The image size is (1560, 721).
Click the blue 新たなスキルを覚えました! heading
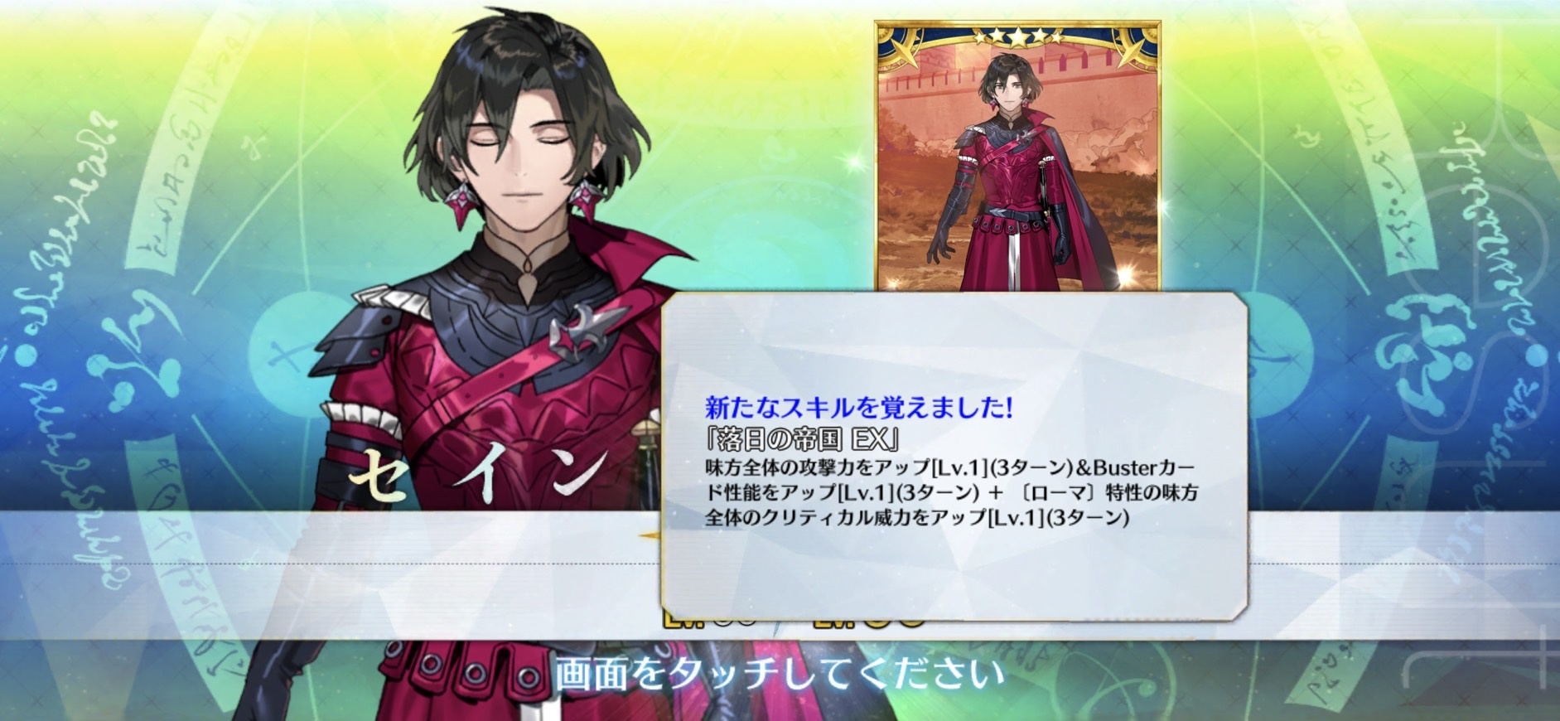(x=858, y=407)
